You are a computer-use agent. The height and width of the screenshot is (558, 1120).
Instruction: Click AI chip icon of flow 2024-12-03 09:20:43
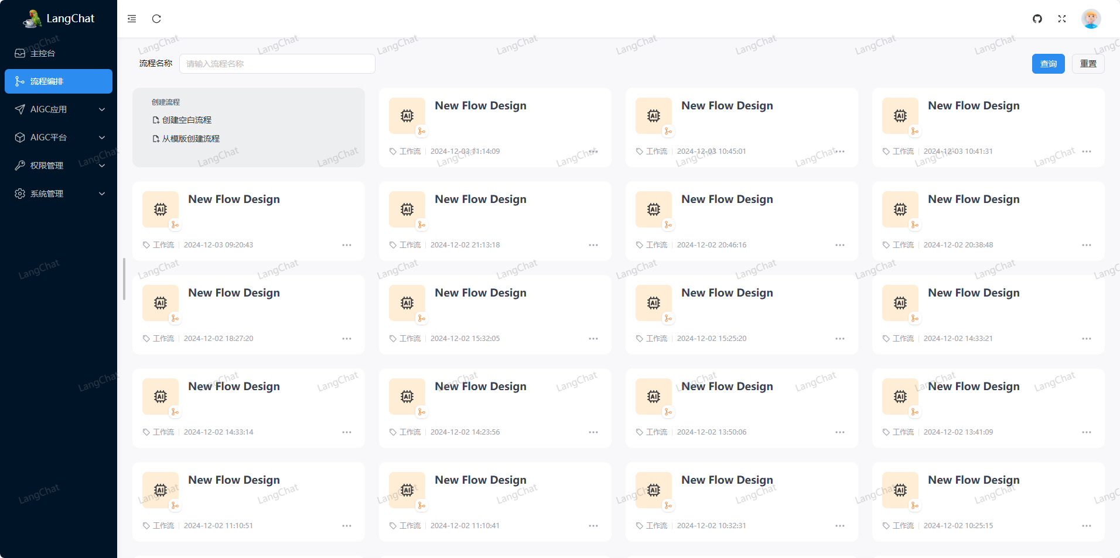click(161, 209)
